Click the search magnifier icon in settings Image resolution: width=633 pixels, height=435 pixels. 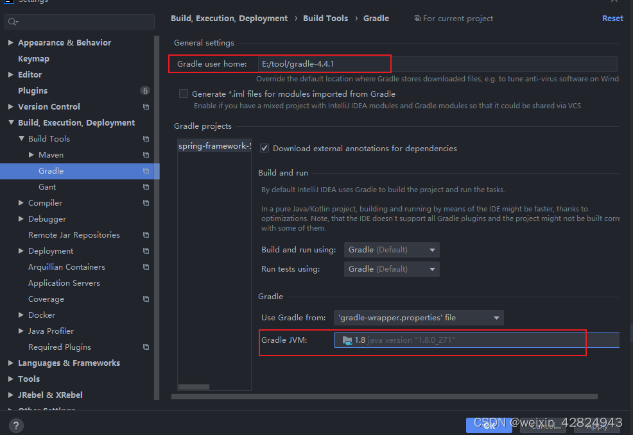13,22
